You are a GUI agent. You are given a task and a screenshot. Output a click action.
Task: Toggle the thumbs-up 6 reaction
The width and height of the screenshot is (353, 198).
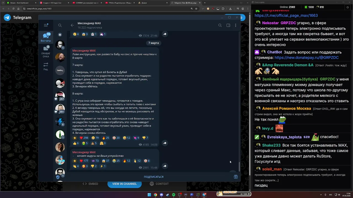pos(76,143)
